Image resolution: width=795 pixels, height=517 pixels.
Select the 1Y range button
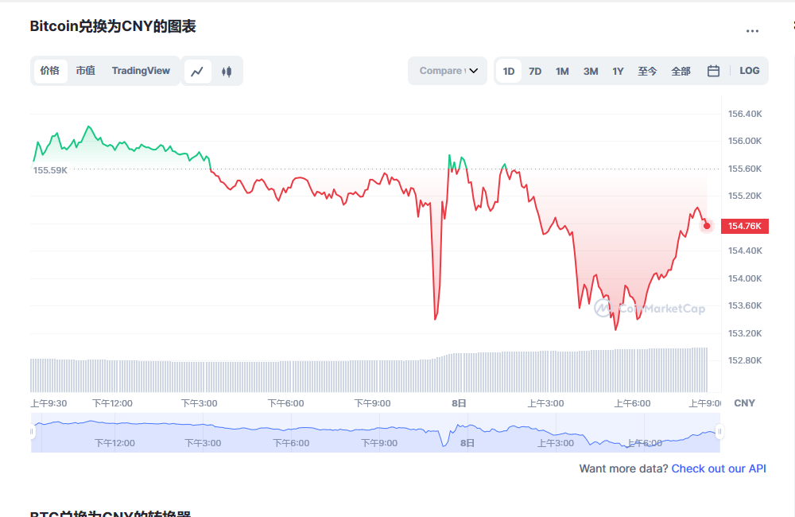coord(618,71)
